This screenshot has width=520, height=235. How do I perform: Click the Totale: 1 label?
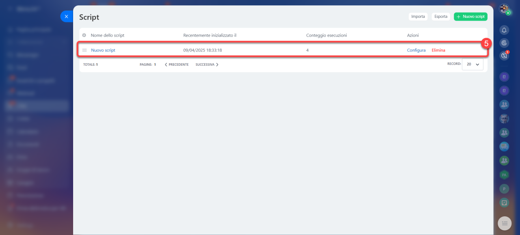click(x=90, y=65)
